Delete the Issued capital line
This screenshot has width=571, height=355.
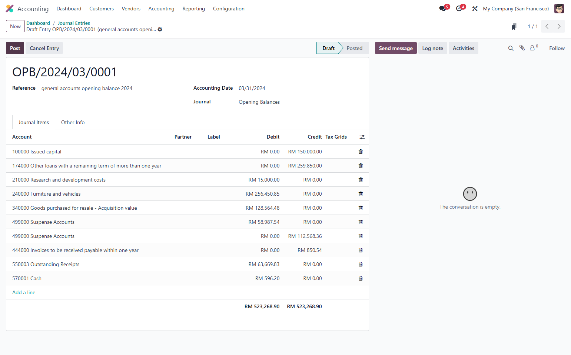point(361,152)
